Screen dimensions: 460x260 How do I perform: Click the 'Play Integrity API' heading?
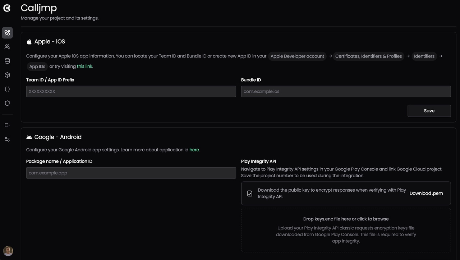click(x=258, y=161)
